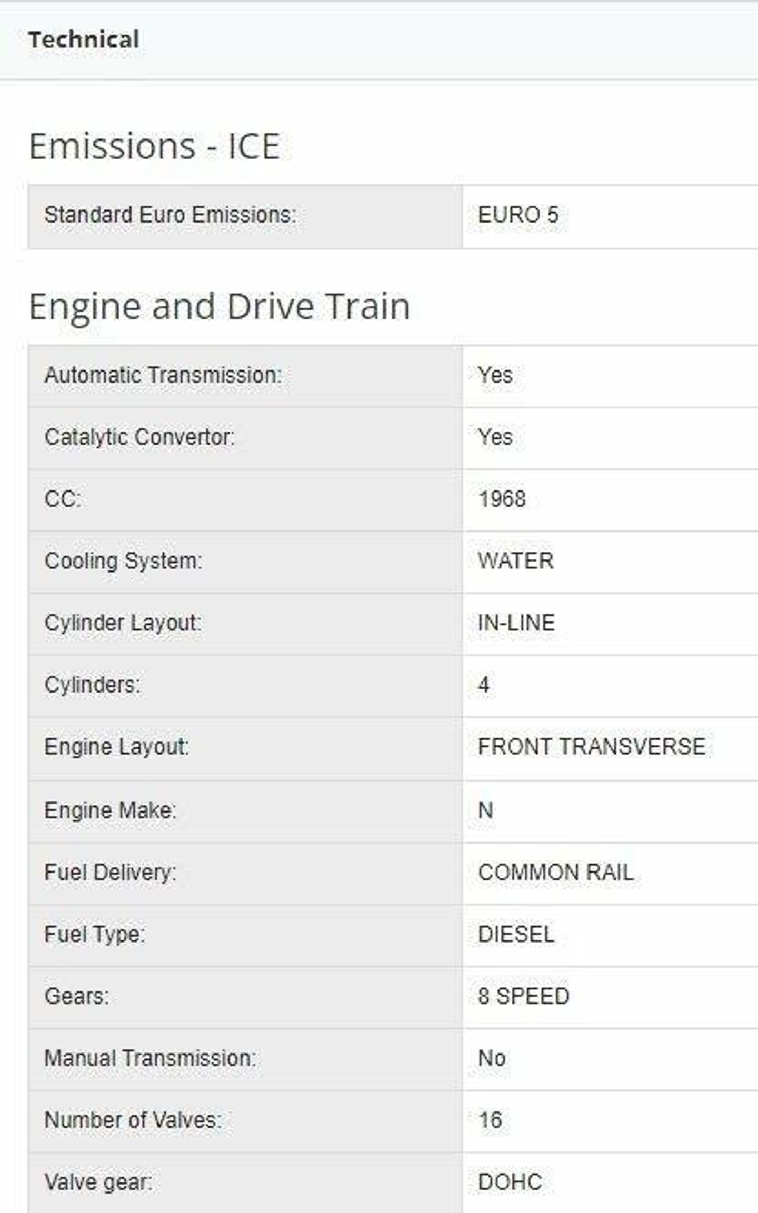This screenshot has width=758, height=1213.
Task: Click the Standard Euro Emissions label
Action: (170, 215)
